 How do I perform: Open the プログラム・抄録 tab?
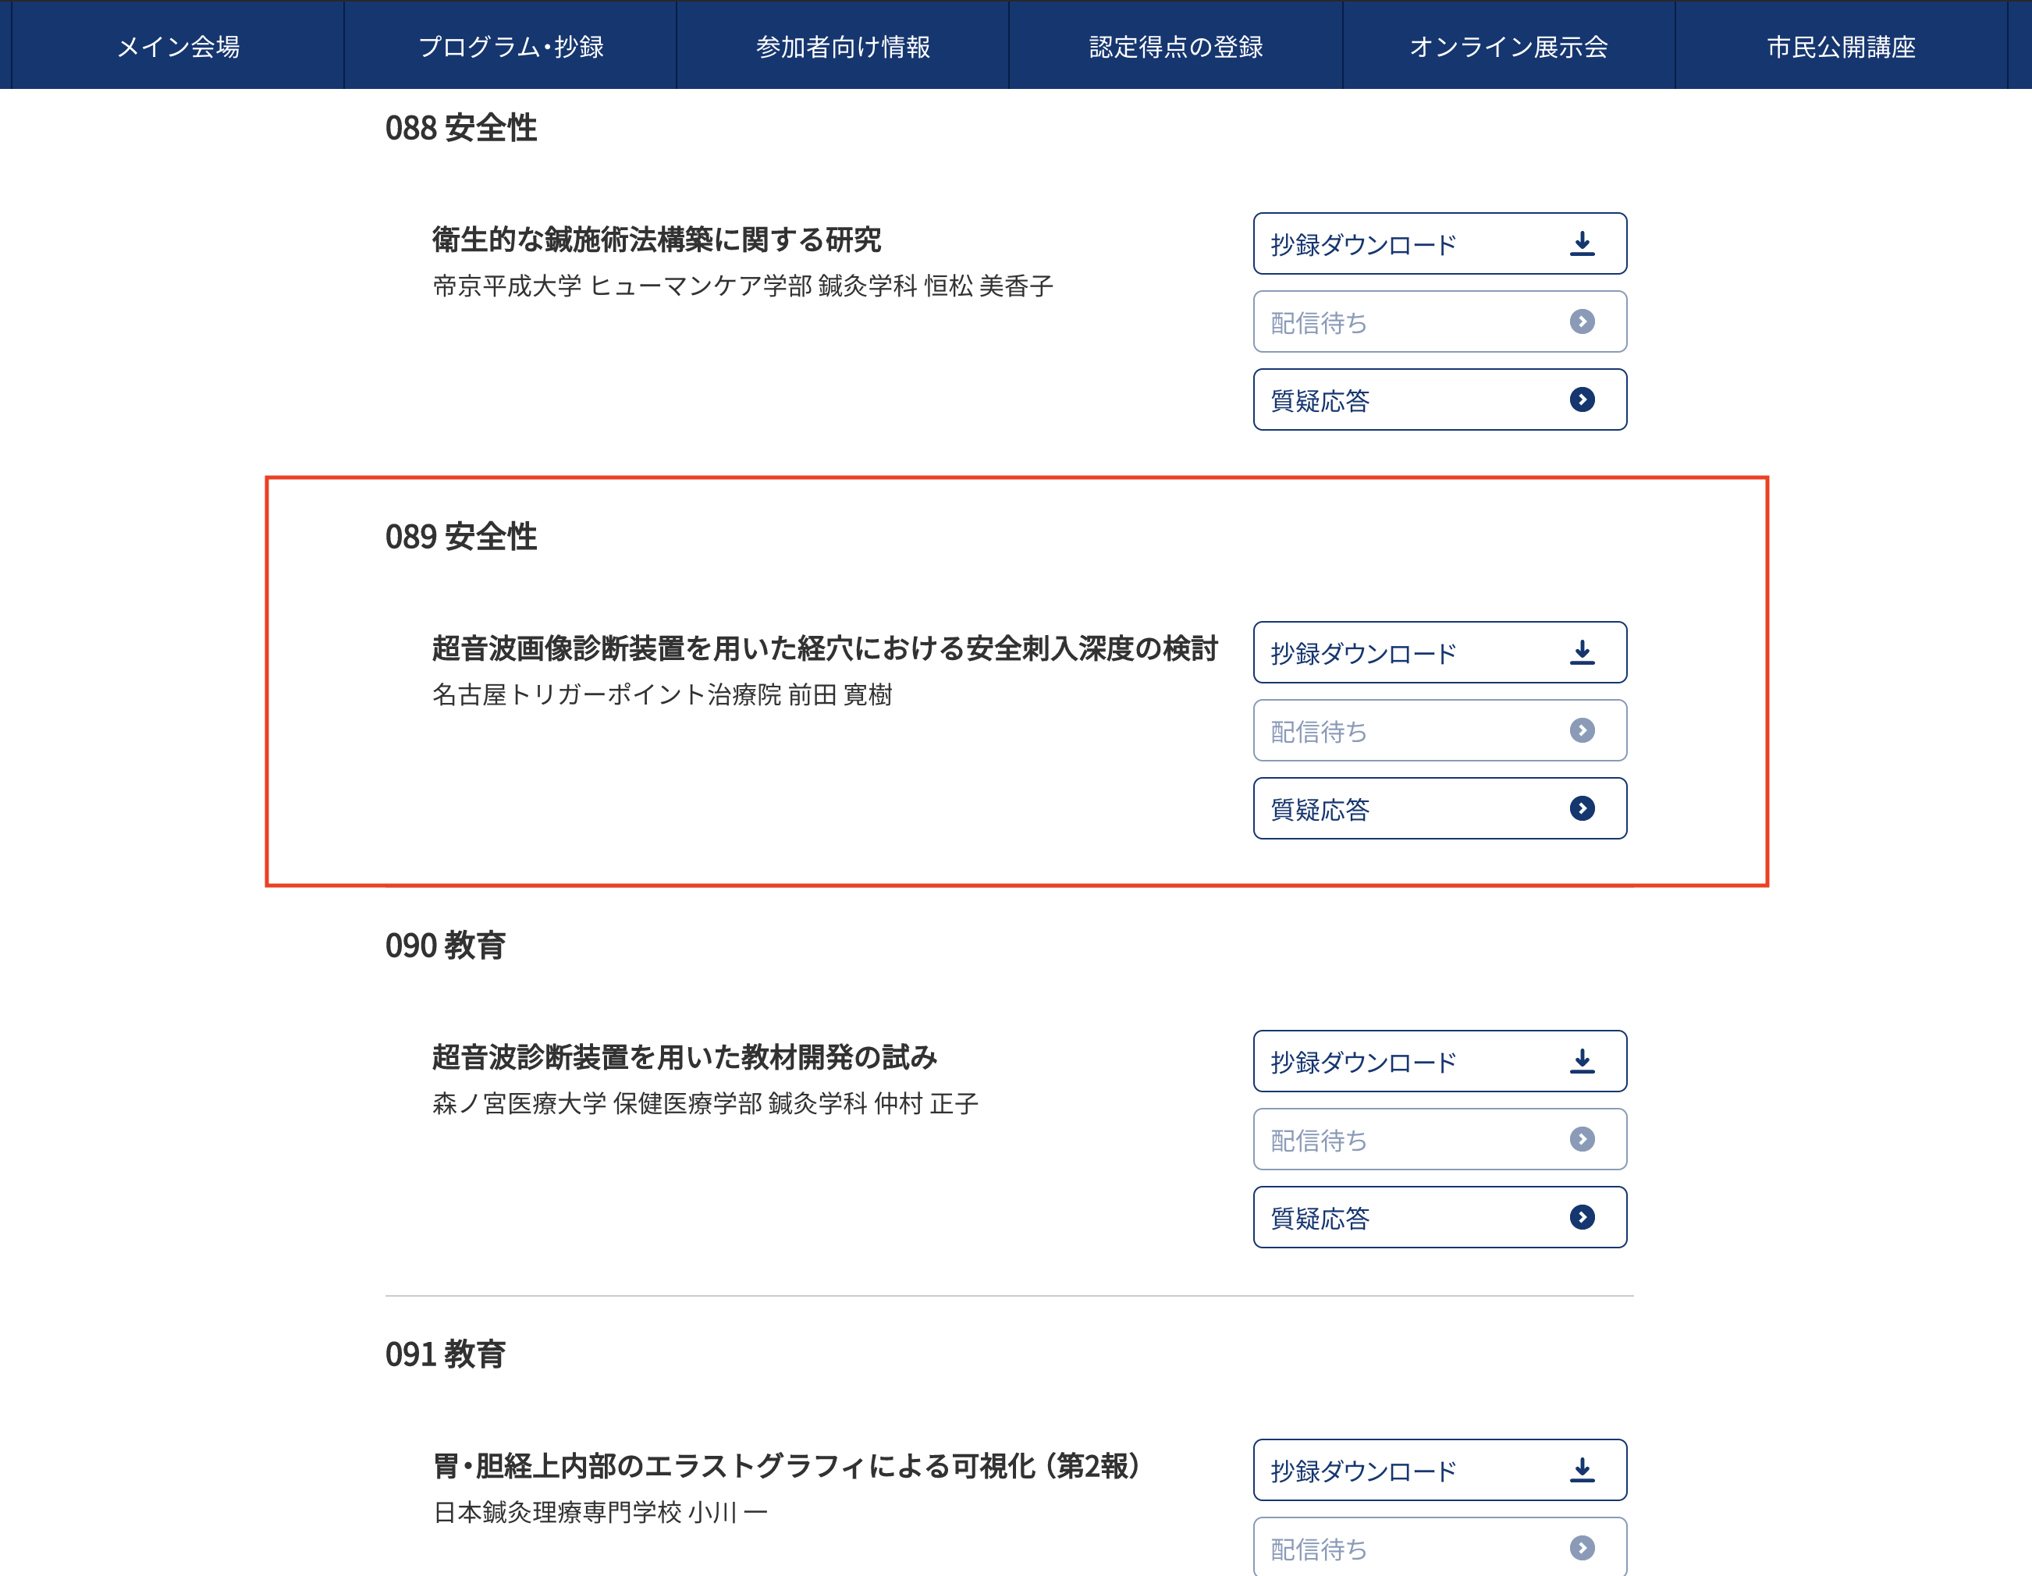[x=511, y=45]
